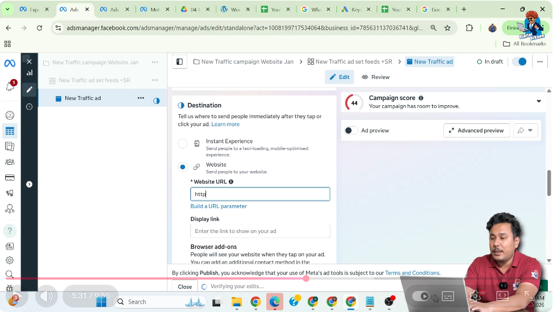
Task: Toggle the side panel layout icon
Action: [x=179, y=61]
